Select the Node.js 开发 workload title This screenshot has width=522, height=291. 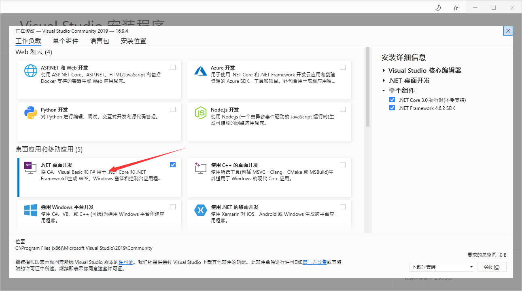click(225, 110)
